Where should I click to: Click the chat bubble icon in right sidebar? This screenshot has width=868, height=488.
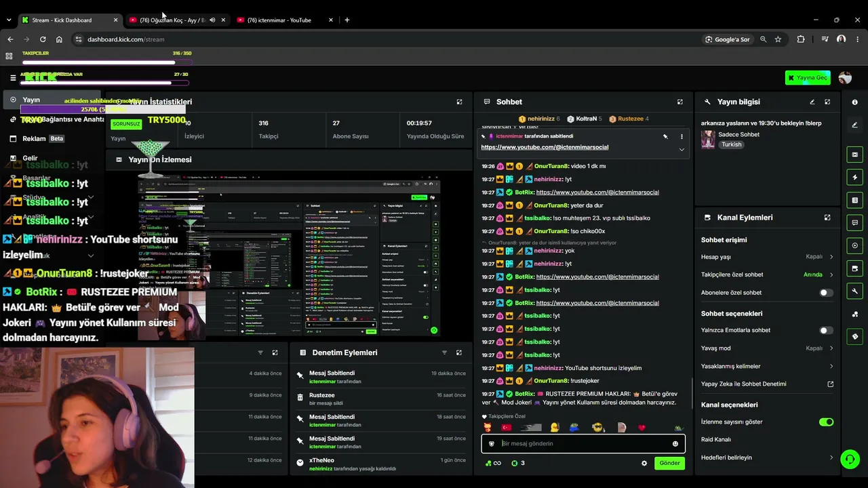pos(854,222)
